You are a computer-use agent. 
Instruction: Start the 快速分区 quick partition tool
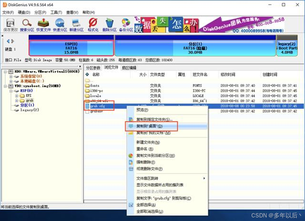pos(60,25)
